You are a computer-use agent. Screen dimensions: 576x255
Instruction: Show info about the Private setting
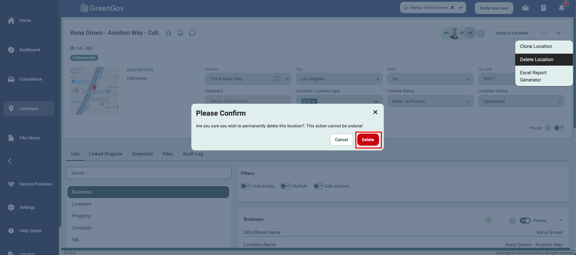point(548,128)
